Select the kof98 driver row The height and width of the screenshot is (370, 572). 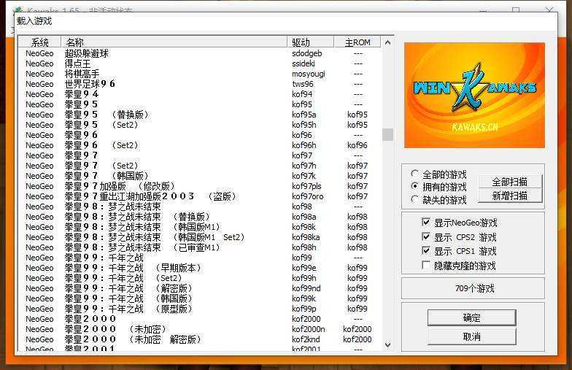[200, 207]
